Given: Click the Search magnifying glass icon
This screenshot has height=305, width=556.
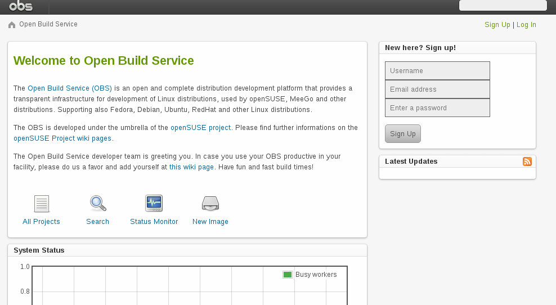Looking at the screenshot, I should [x=98, y=203].
